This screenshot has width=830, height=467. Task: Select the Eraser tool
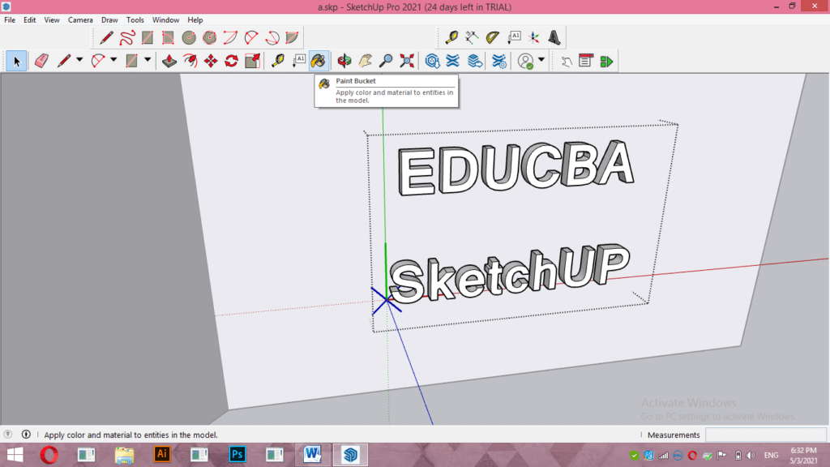click(41, 60)
